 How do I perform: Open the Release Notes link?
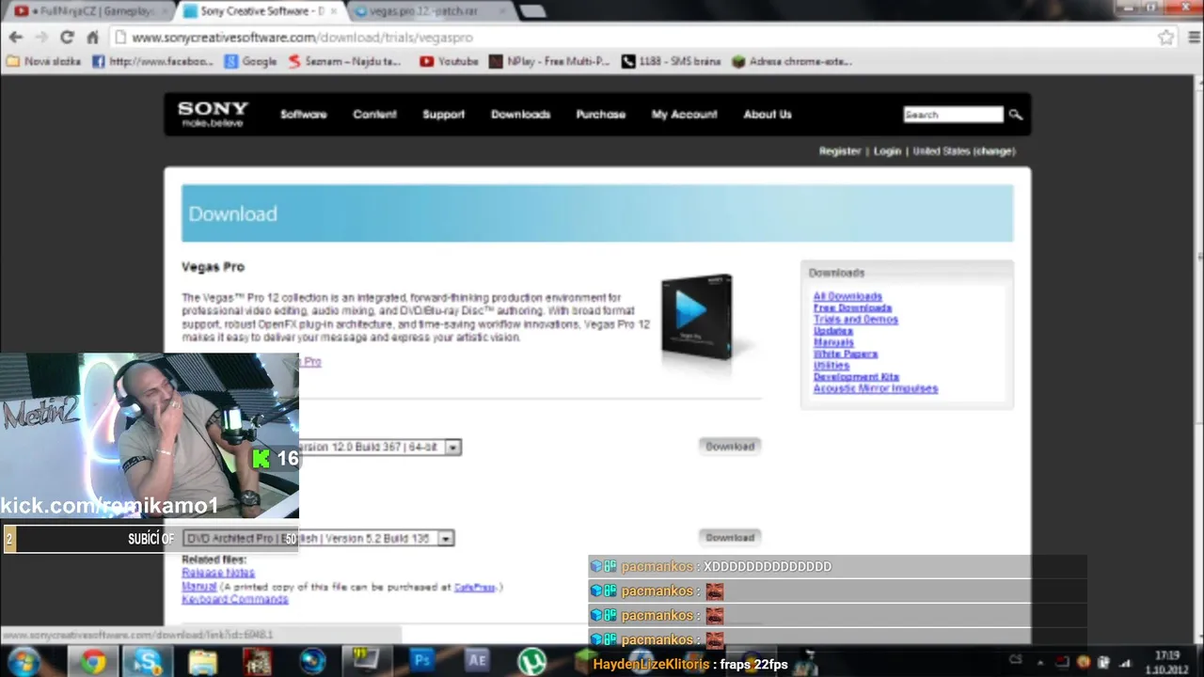click(217, 573)
